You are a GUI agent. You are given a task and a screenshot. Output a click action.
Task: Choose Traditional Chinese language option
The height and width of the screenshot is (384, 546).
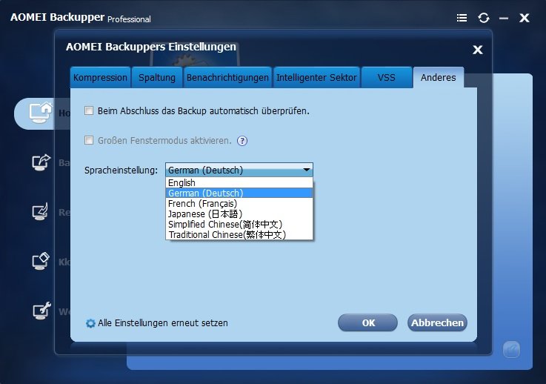point(239,234)
